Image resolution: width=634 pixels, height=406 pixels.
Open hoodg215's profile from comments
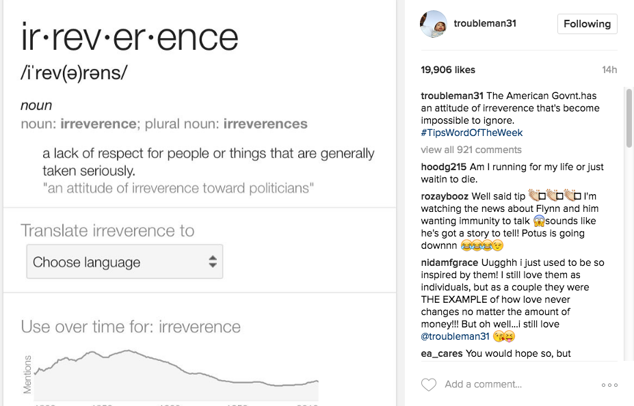[443, 167]
